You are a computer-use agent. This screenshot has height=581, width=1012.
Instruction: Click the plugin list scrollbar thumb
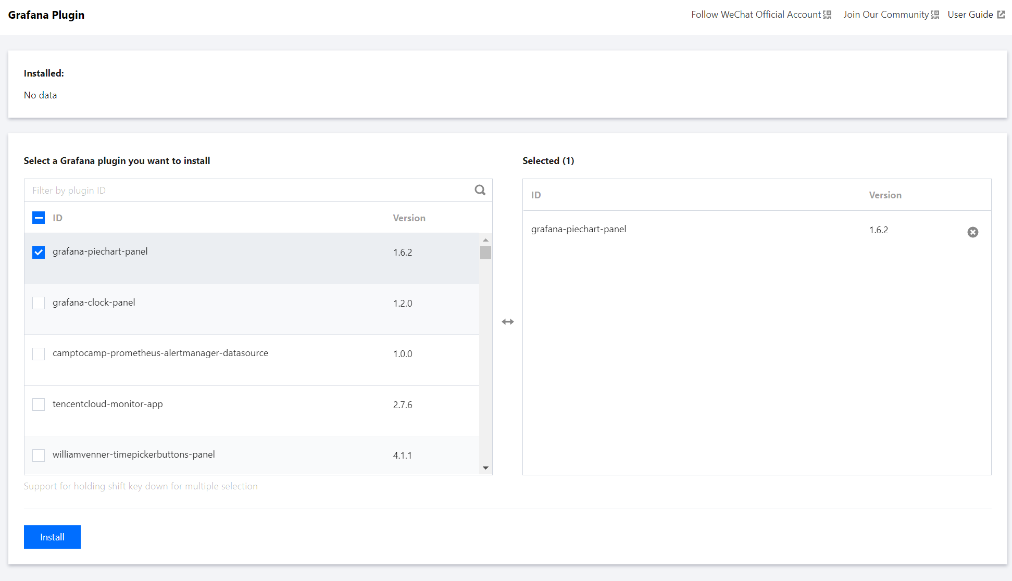pyautogui.click(x=485, y=252)
